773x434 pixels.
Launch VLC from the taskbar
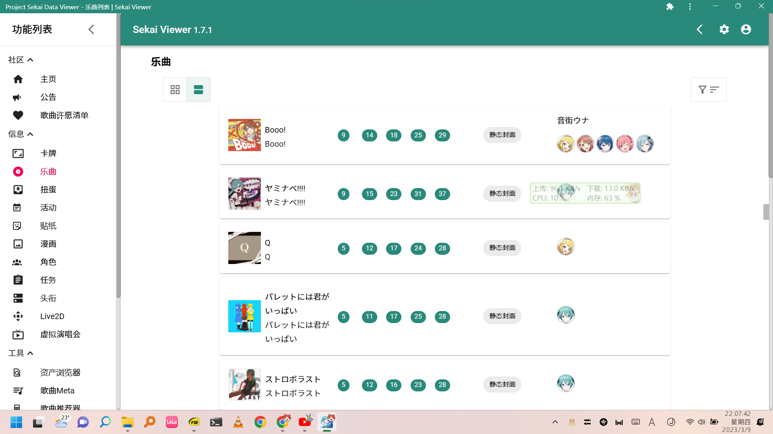pyautogui.click(x=238, y=422)
